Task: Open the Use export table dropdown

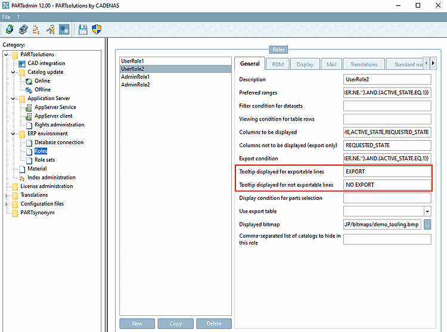Action: click(427, 211)
